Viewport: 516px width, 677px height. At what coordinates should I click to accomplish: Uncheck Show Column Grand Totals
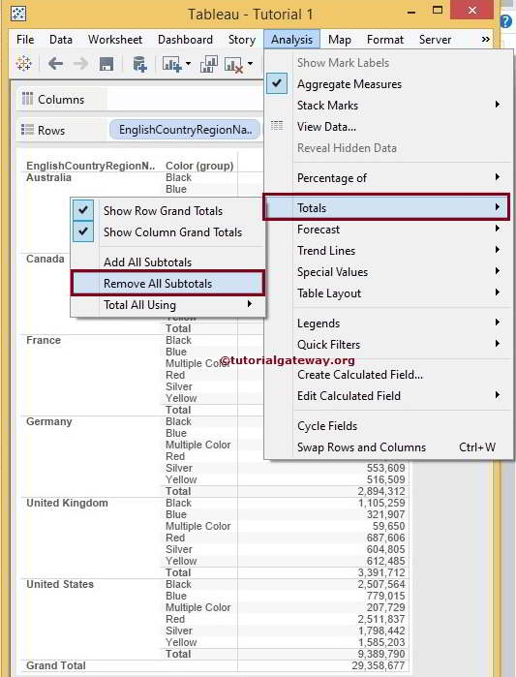pos(83,231)
